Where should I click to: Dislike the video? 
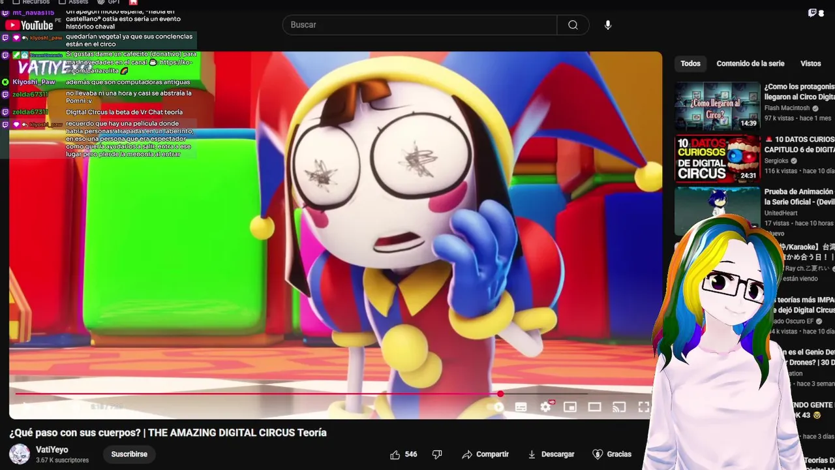click(438, 454)
